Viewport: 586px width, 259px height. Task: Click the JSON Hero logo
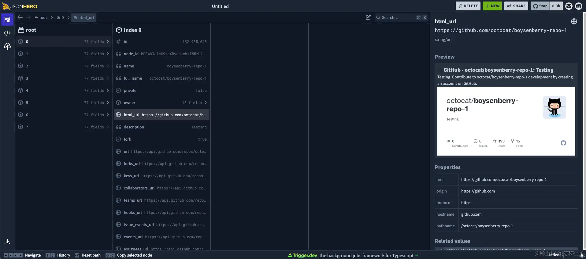[20, 6]
